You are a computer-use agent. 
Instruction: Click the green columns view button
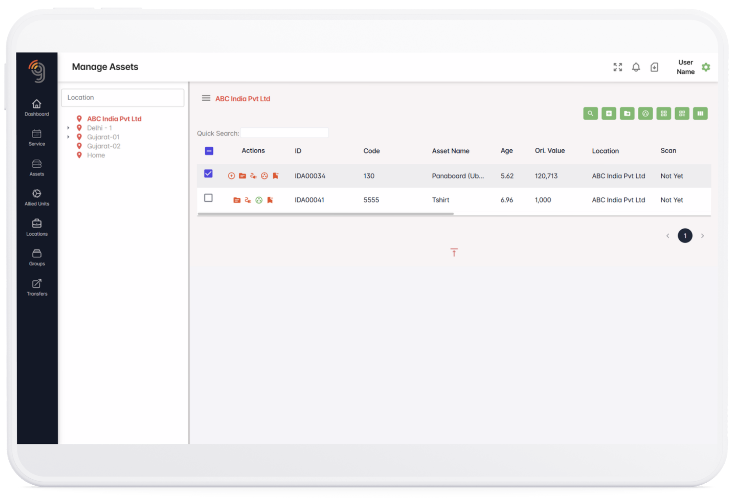700,114
